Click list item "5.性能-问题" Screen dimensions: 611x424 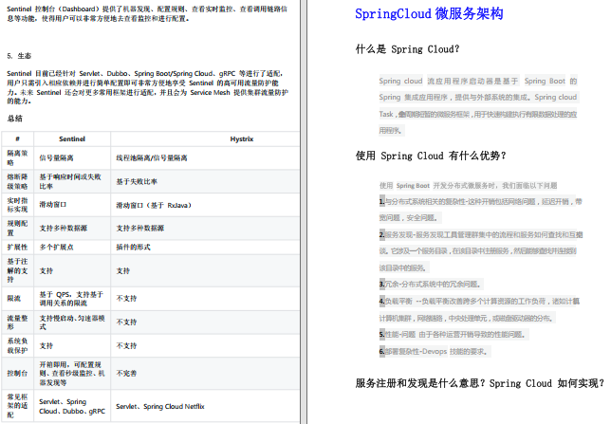tap(454, 335)
